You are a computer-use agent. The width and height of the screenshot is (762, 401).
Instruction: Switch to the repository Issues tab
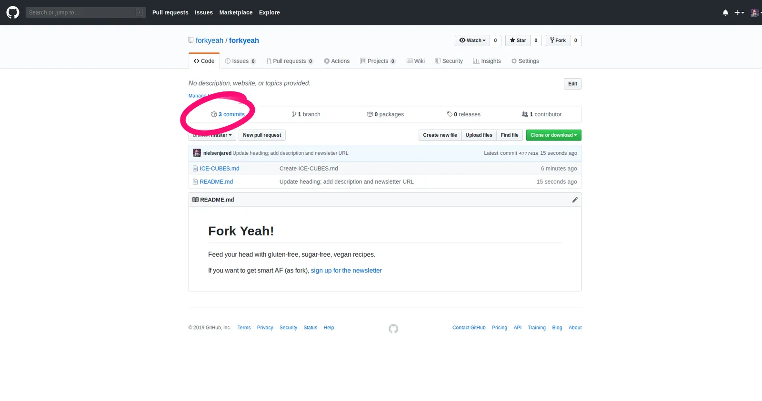click(241, 61)
